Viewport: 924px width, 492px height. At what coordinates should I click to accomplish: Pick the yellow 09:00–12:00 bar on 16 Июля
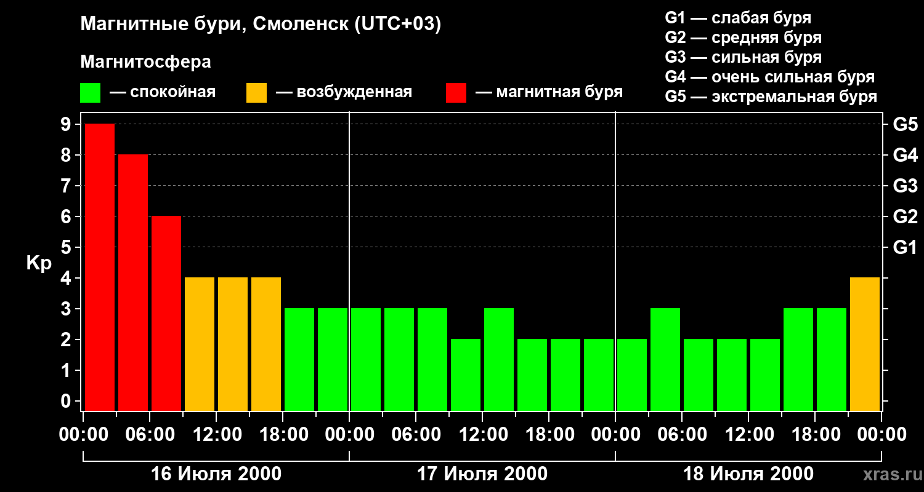(x=200, y=344)
